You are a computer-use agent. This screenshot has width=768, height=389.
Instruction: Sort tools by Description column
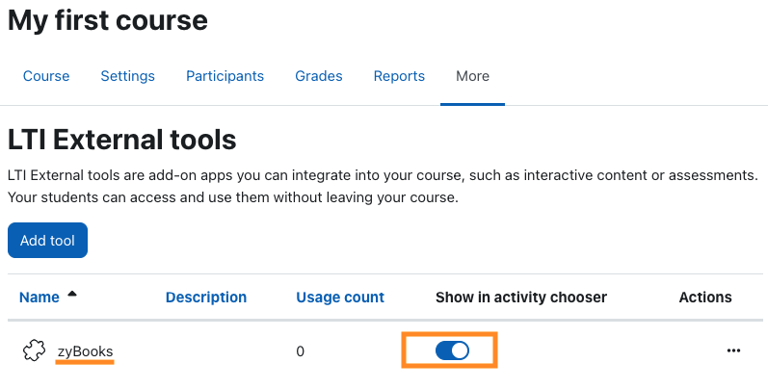tap(205, 297)
